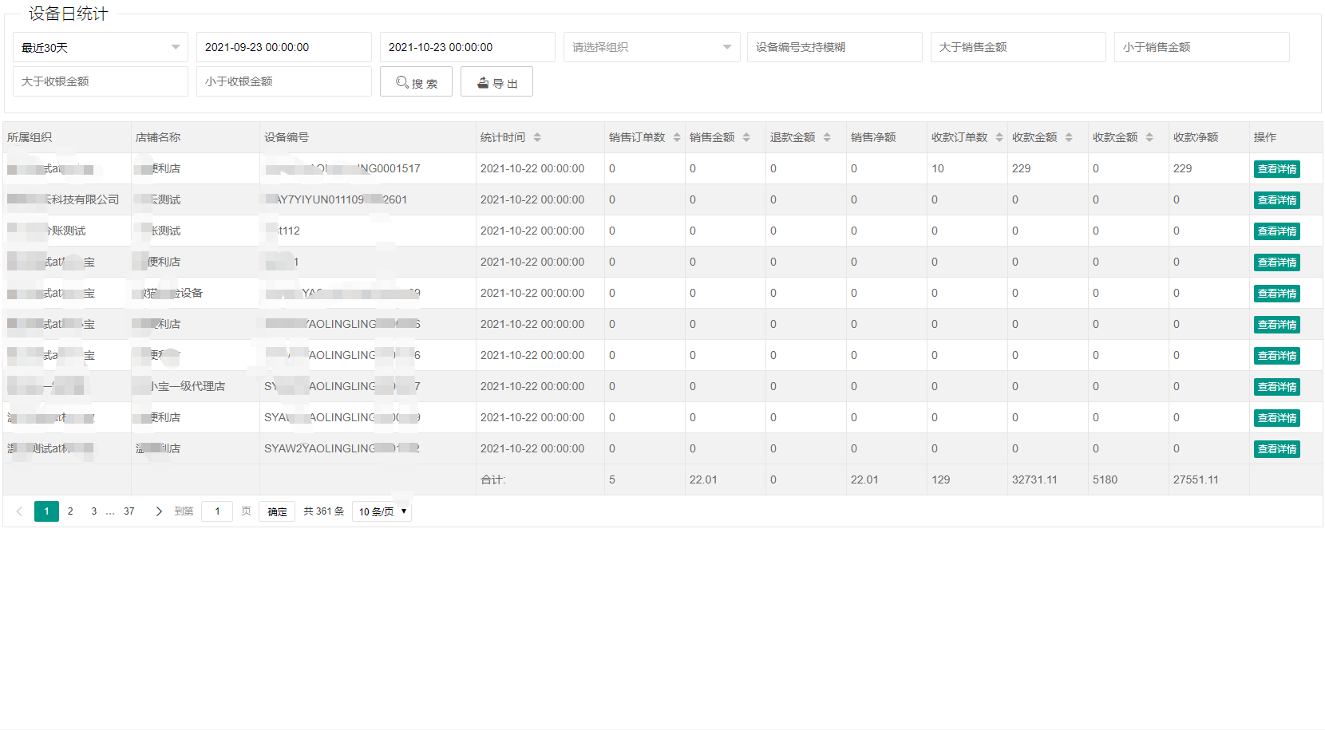Sort by 销售订单数 column sort arrows
The height and width of the screenshot is (730, 1325).
click(x=677, y=137)
